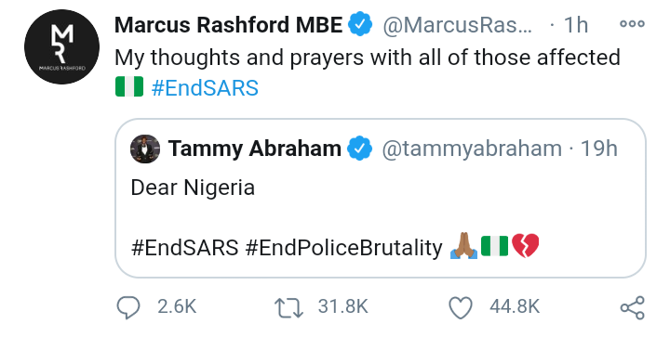
Task: Click the 19h quoted tweet timestamp
Action: coord(598,149)
